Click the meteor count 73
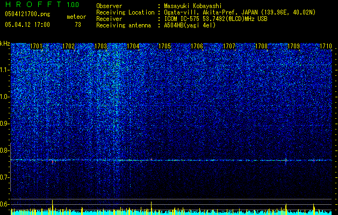 (78, 25)
